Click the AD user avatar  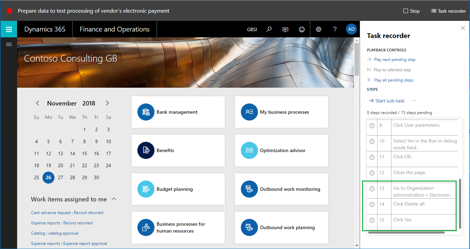tap(351, 29)
